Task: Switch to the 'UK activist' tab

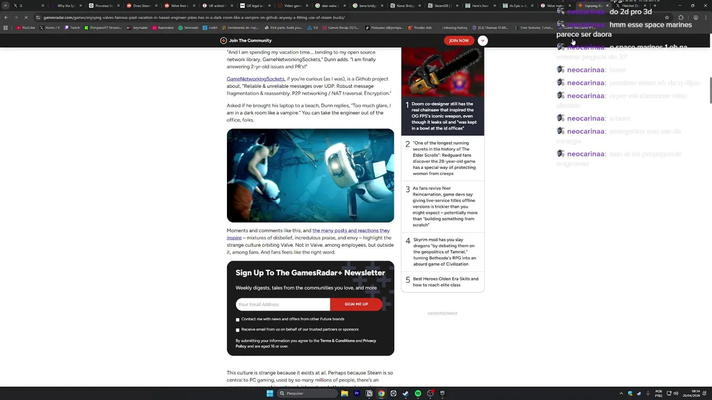Action: (217, 6)
